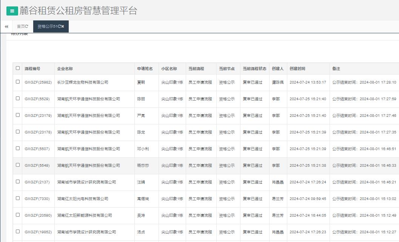Click the 创建时间 column header
Image resolution: width=399 pixels, height=242 pixels.
pyautogui.click(x=297, y=69)
